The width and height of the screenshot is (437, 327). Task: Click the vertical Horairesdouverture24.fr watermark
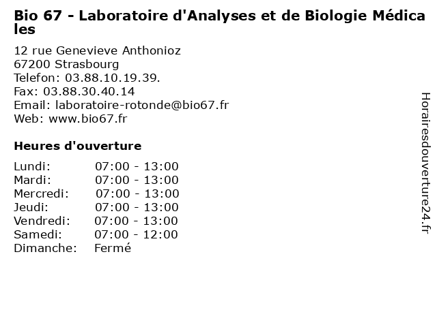click(x=425, y=163)
